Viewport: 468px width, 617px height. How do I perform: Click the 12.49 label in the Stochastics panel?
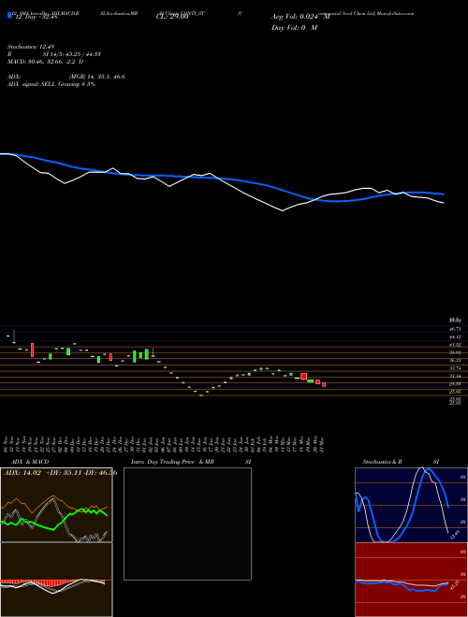click(x=454, y=535)
